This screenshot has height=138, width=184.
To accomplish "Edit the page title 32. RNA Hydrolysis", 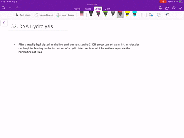I will click(32, 26).
